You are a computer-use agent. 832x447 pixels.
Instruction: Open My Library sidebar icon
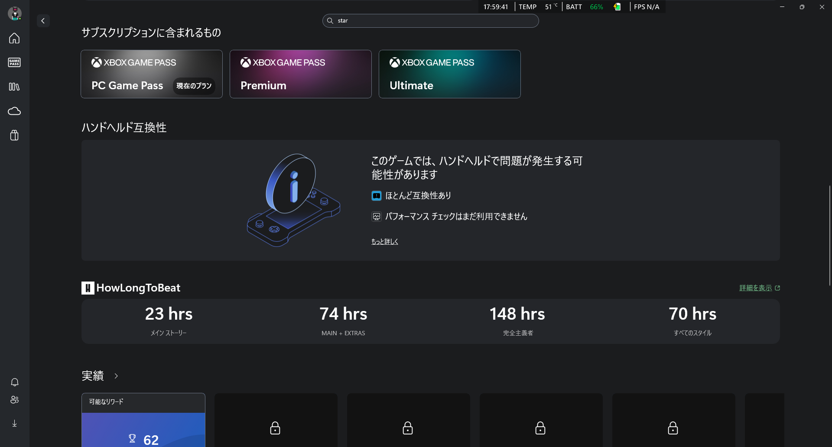click(14, 87)
